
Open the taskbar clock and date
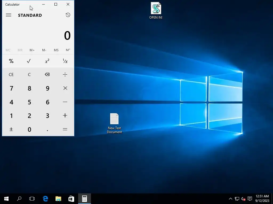(x=262, y=199)
